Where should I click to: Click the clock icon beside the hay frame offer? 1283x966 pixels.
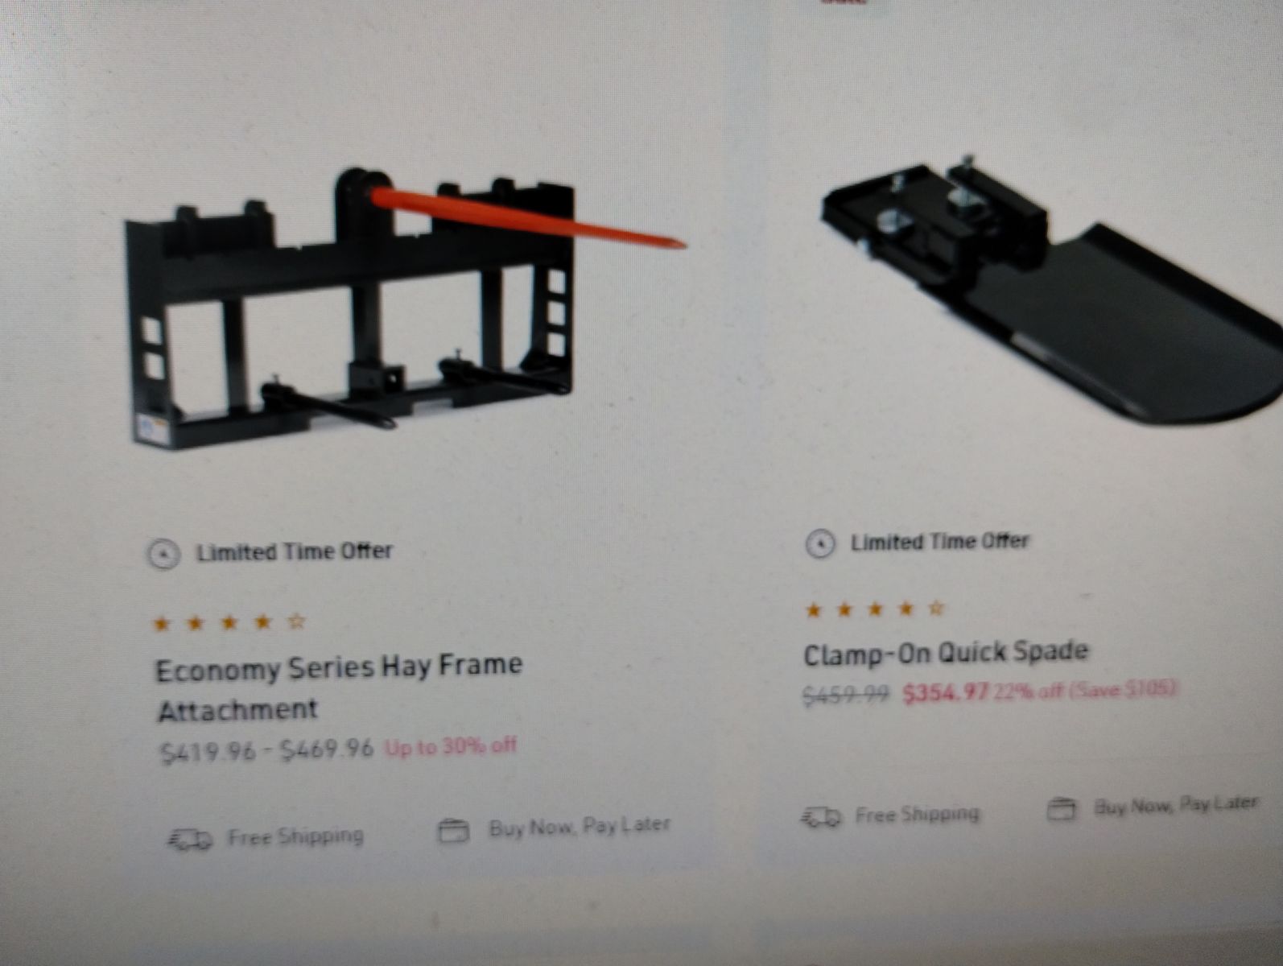tap(163, 555)
